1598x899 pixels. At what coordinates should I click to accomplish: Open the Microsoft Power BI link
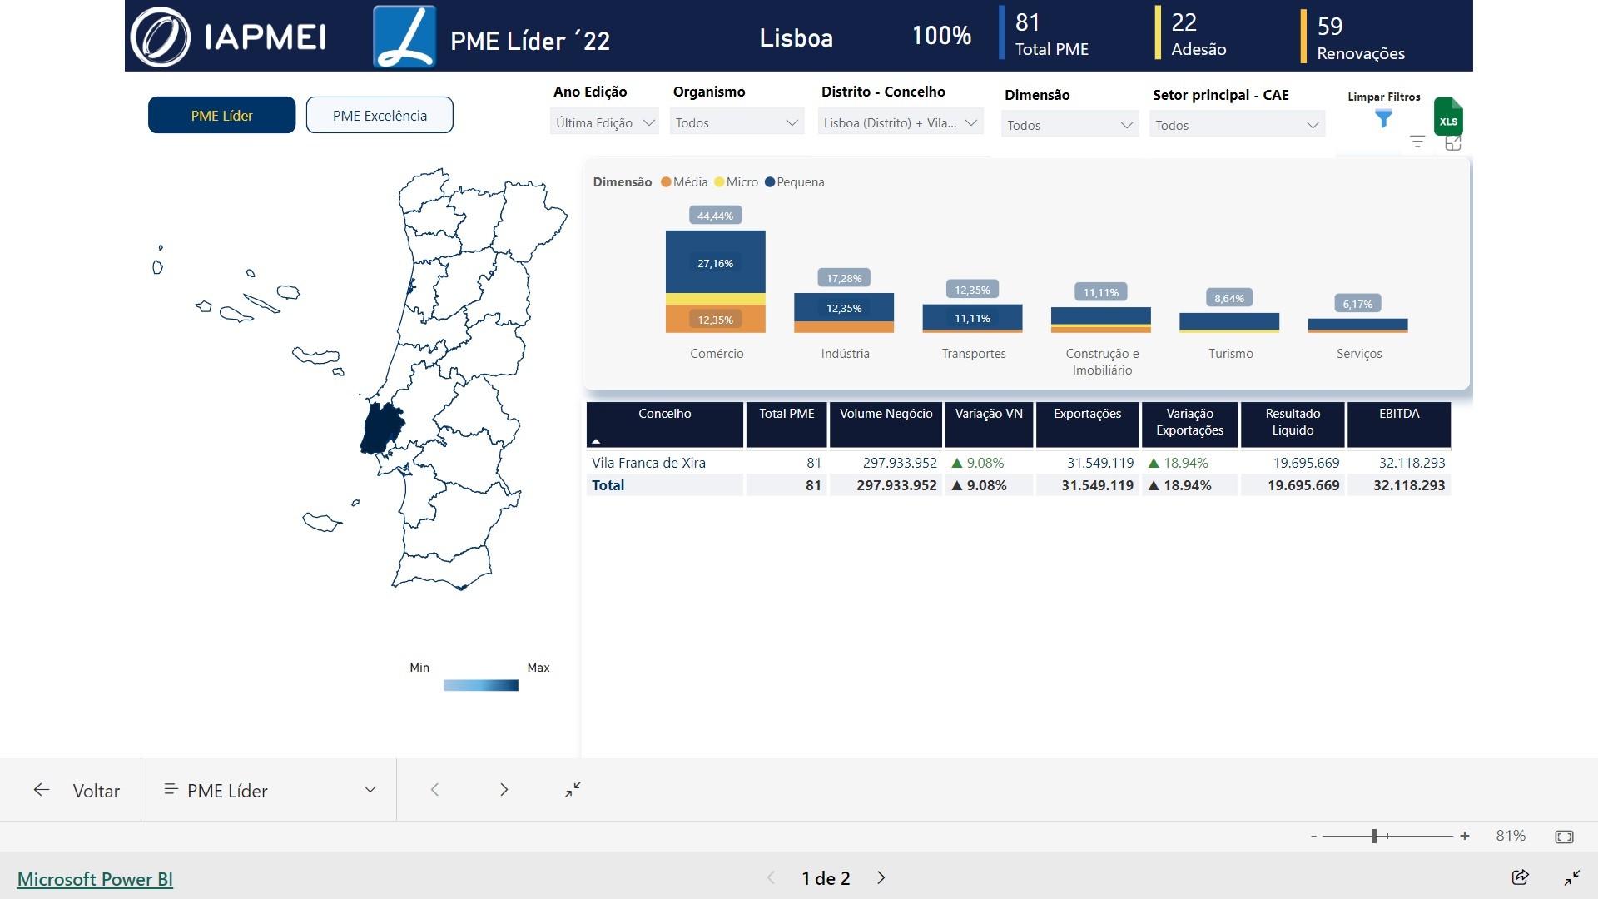click(95, 879)
